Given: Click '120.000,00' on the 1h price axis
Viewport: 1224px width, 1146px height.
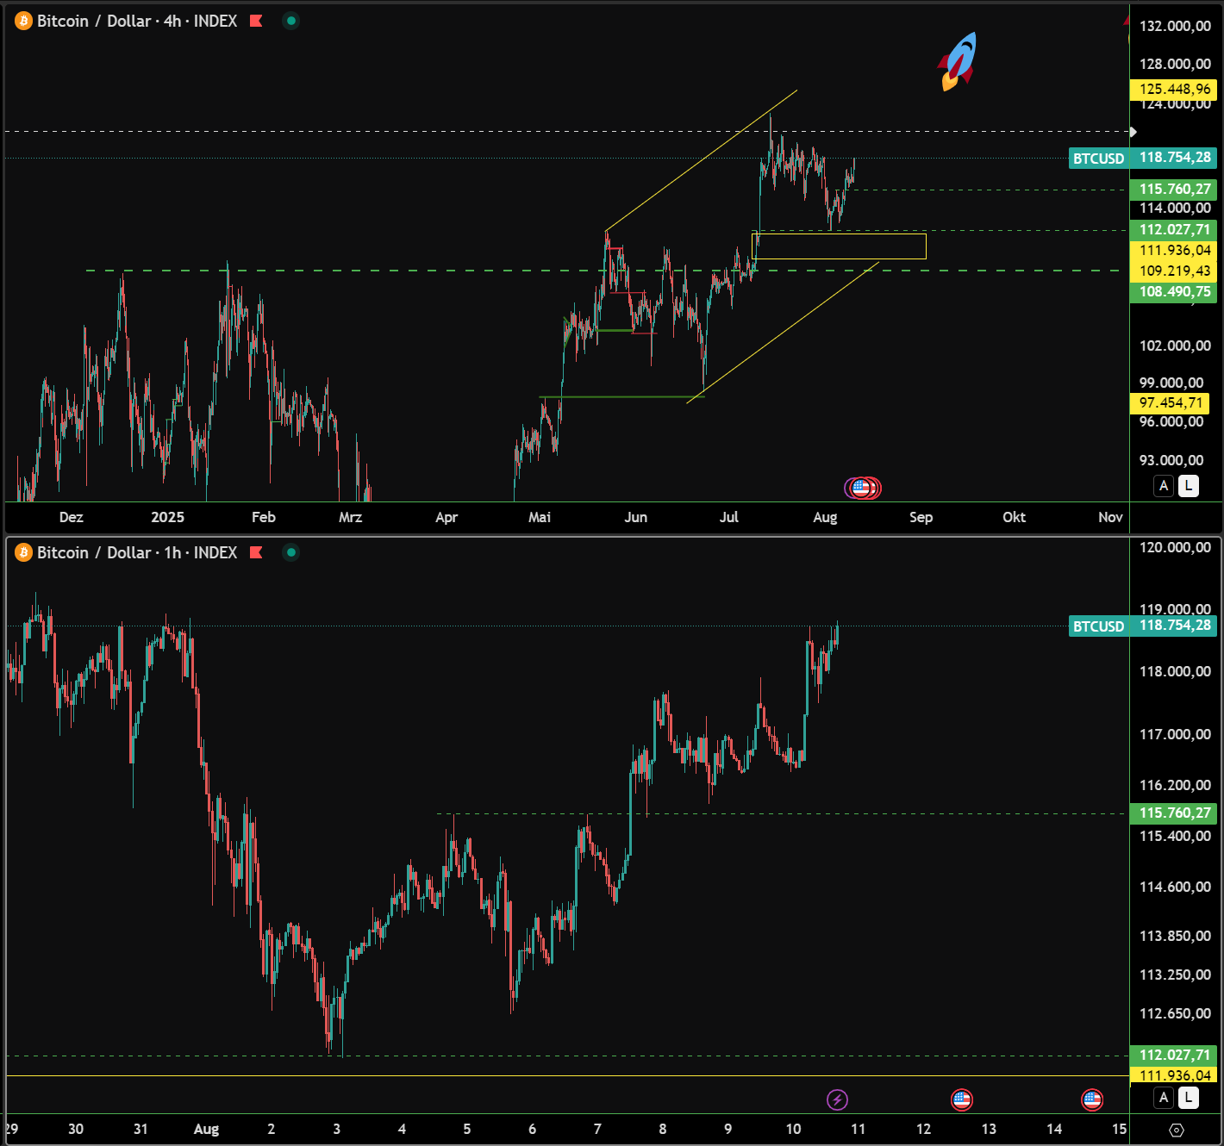Looking at the screenshot, I should click(1175, 547).
